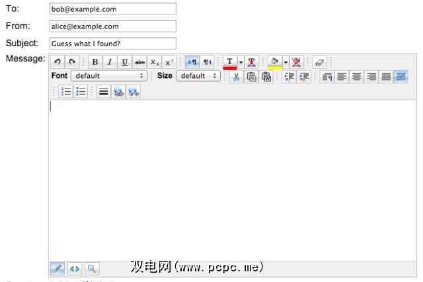Align text left
The height and width of the screenshot is (282, 423).
coord(342,77)
